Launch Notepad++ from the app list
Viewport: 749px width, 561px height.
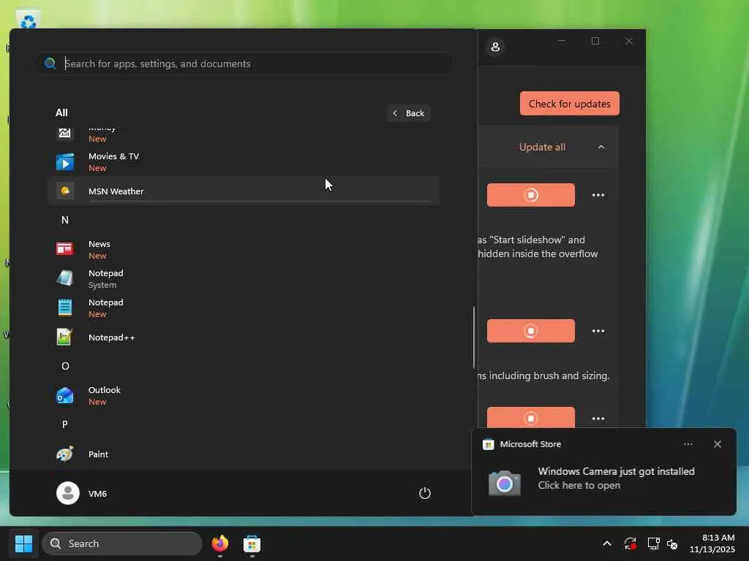(244, 337)
